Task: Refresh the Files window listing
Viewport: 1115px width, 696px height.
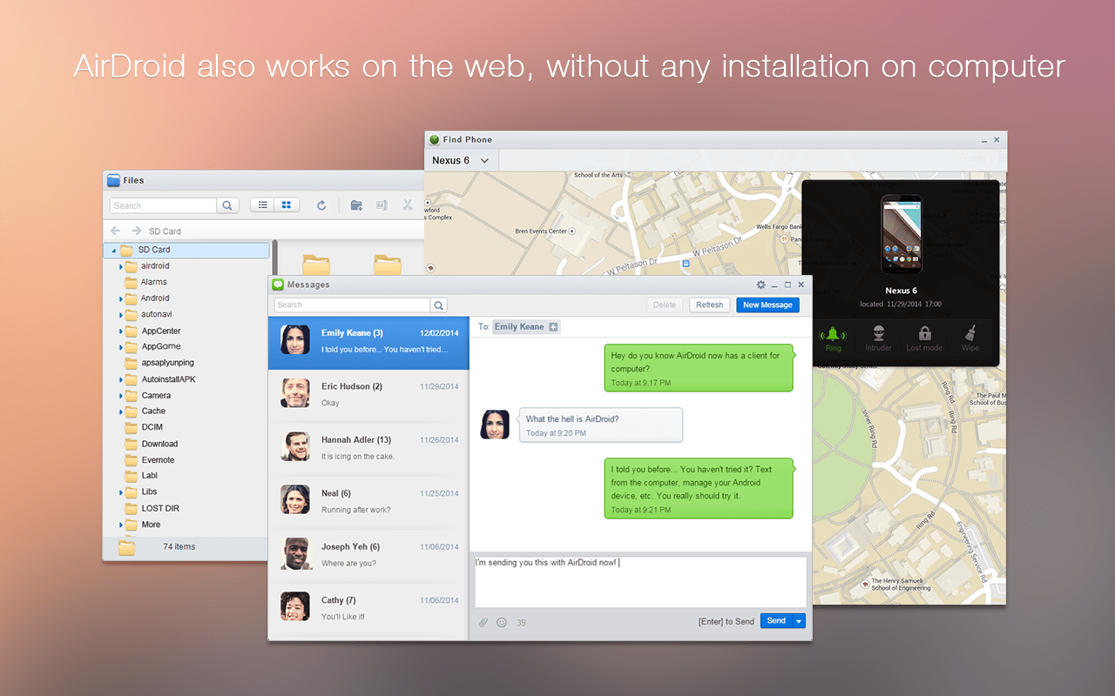Action: point(321,205)
